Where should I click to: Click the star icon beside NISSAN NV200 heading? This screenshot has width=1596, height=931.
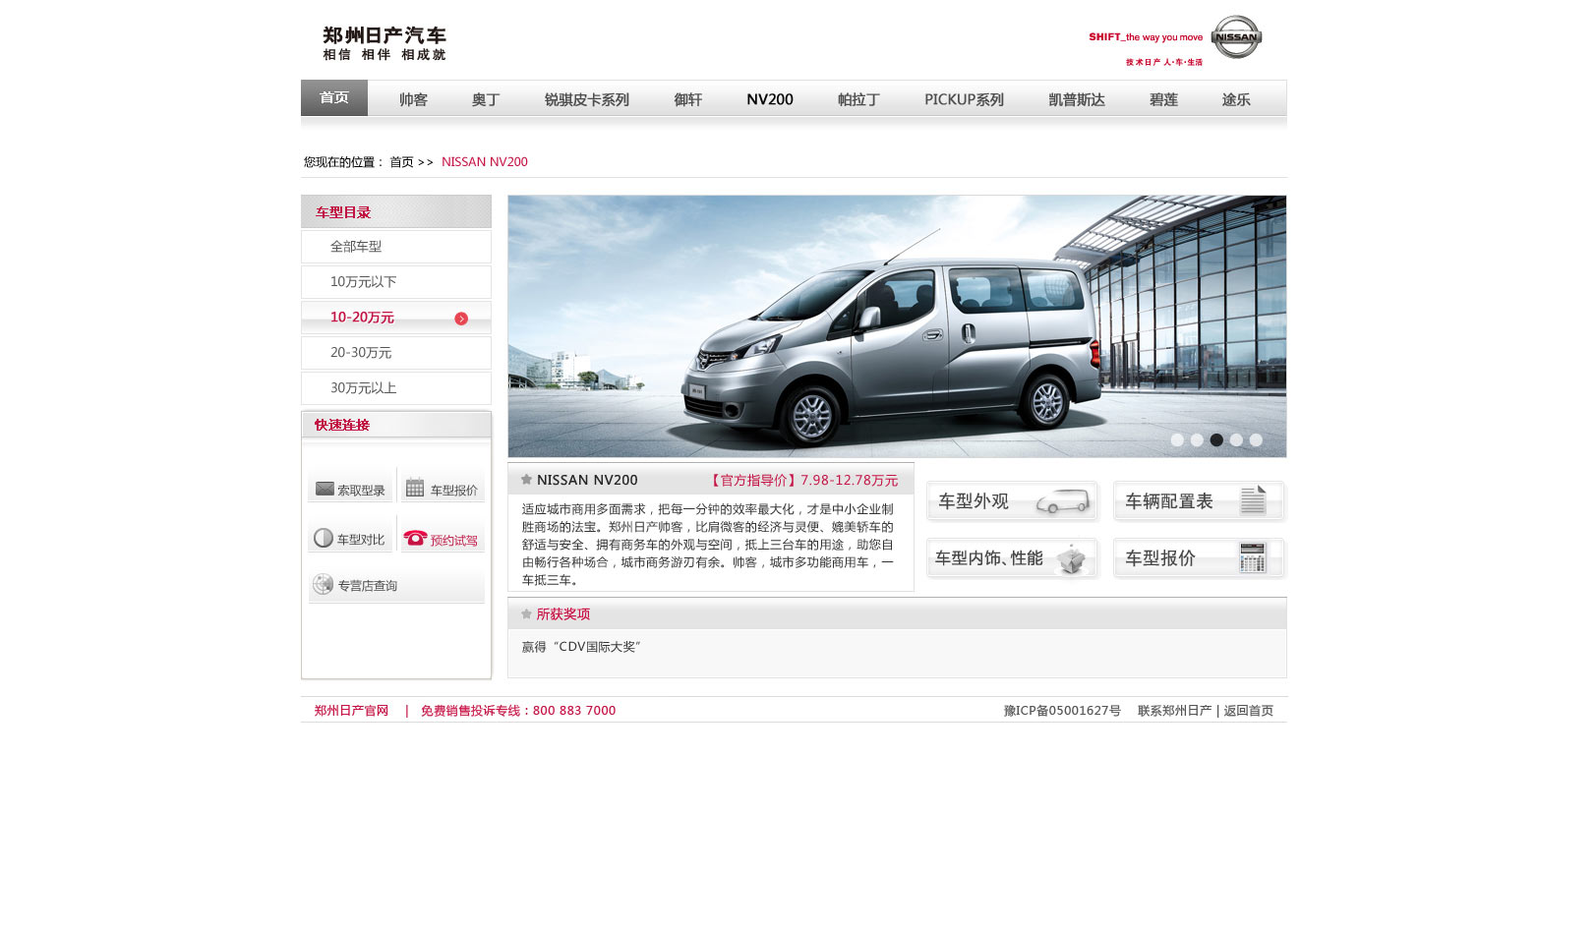[526, 480]
